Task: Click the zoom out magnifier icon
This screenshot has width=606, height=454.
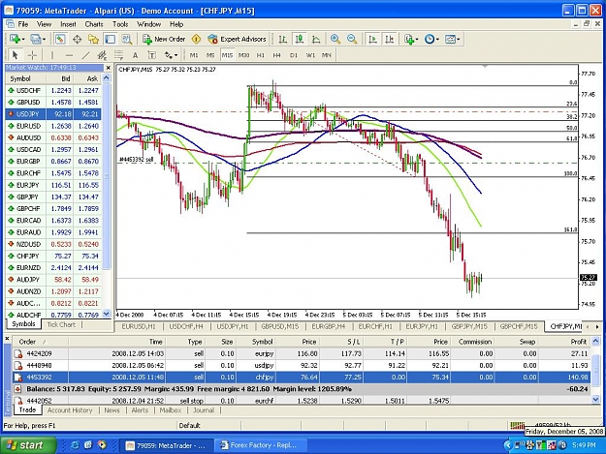Action: [x=352, y=39]
